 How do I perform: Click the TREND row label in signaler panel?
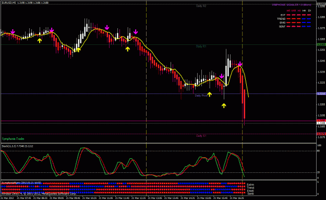pyautogui.click(x=281, y=19)
